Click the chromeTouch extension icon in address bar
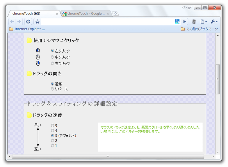The height and width of the screenshot is (167, 228). click(x=177, y=21)
